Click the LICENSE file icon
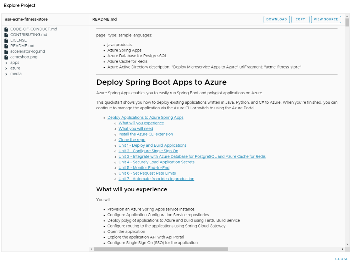Viewport: 353px width, 263px height. coord(6,41)
